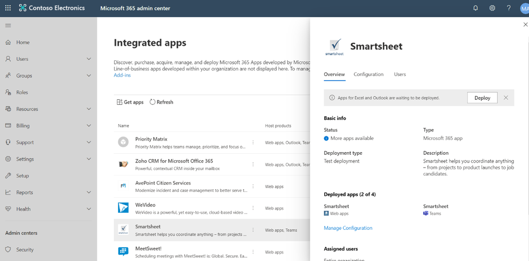This screenshot has width=529, height=261.
Task: Open the account avatar menu
Action: point(525,8)
